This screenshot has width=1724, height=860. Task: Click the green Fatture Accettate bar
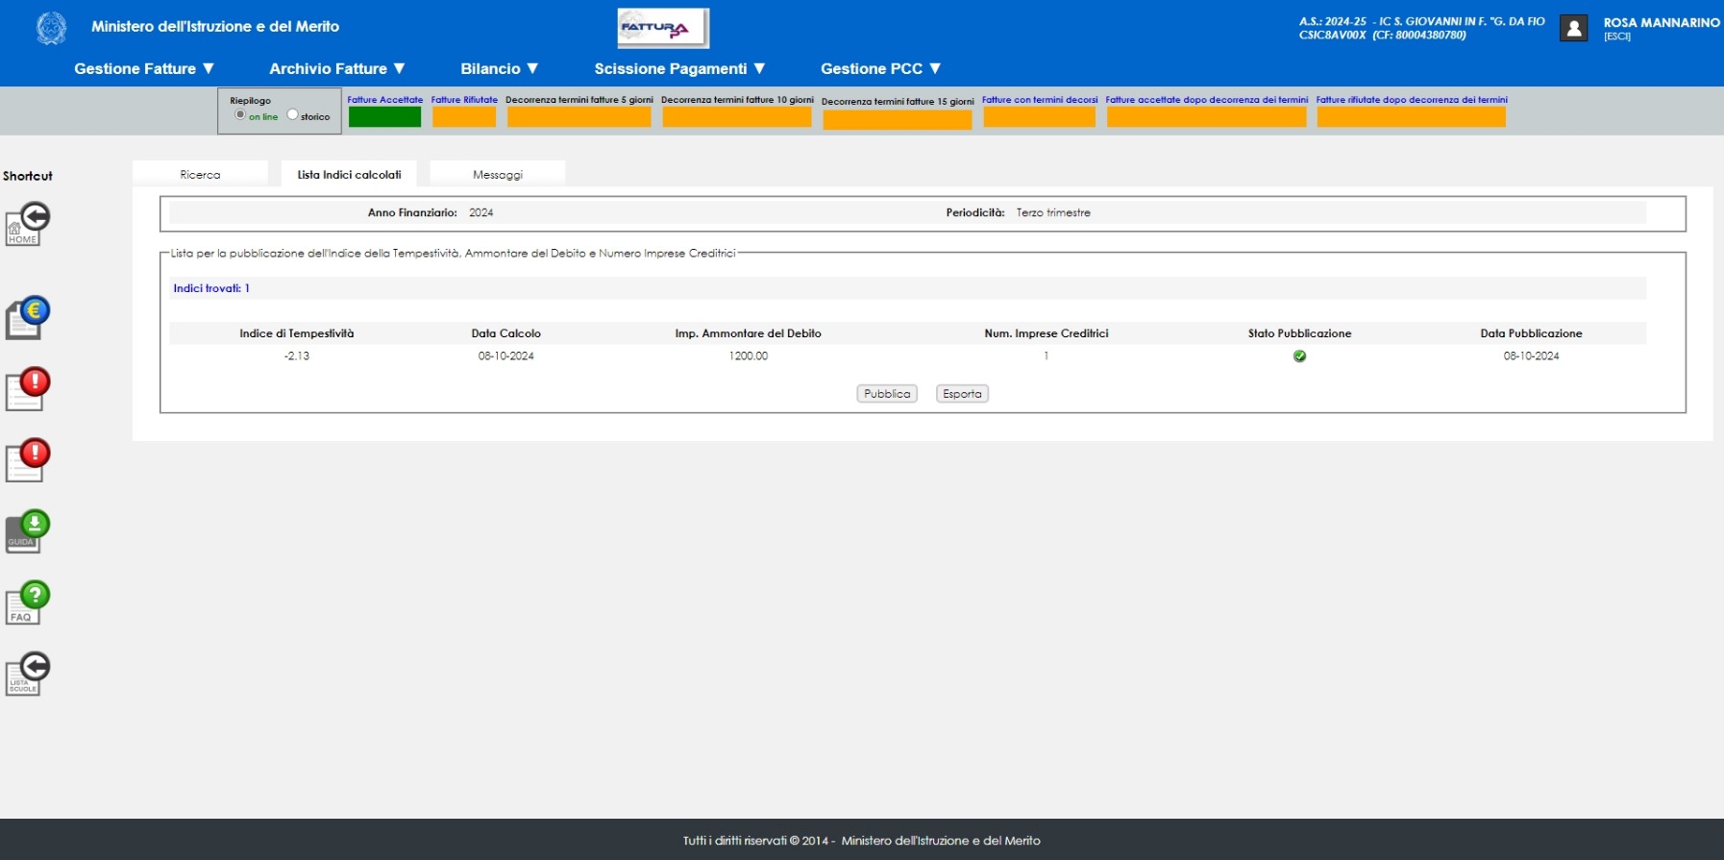click(x=384, y=117)
